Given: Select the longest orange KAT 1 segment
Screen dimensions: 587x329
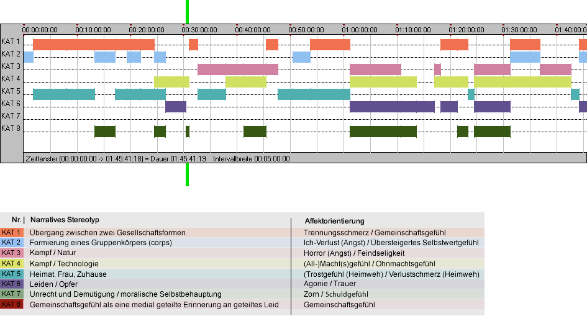Looking at the screenshot, I should click(94, 45).
